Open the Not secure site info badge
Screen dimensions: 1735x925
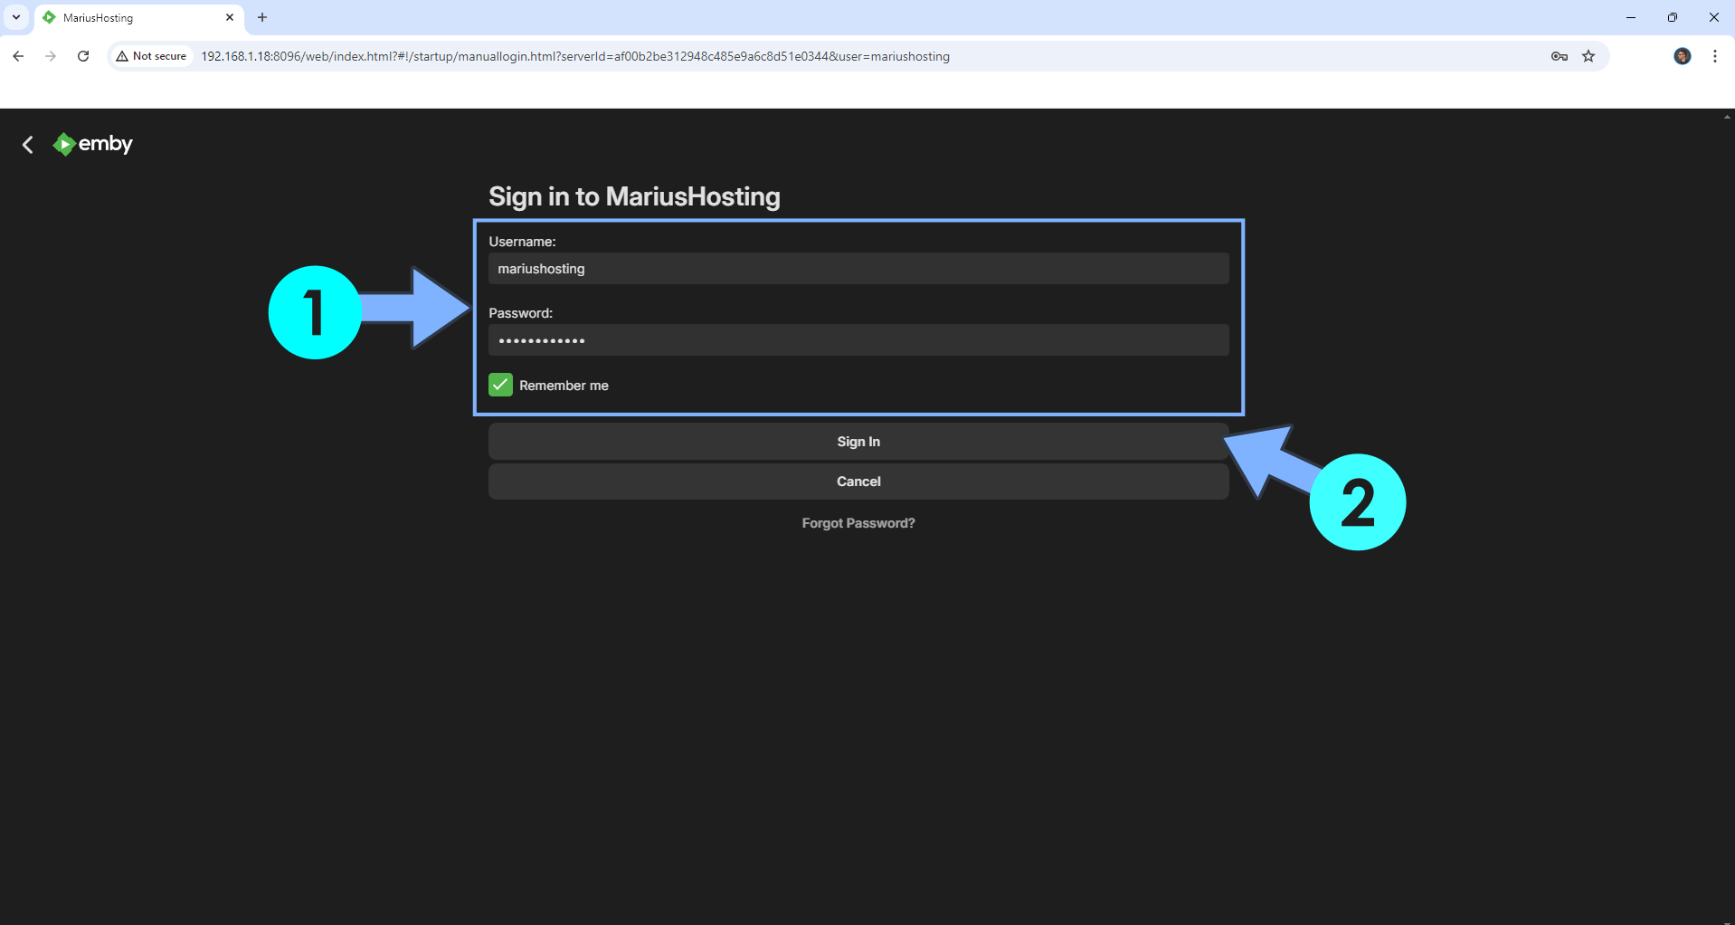point(151,56)
